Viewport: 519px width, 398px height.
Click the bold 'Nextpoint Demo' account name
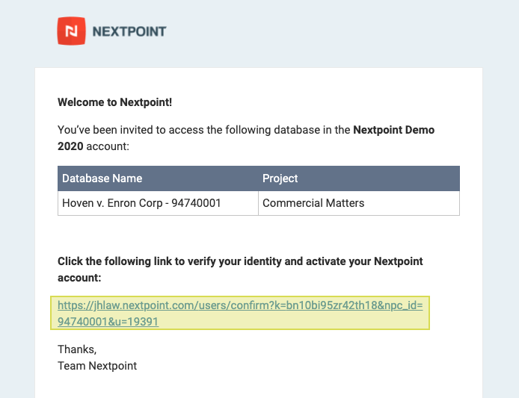(394, 130)
